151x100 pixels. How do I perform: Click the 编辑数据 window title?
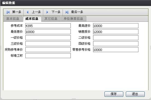[8, 3]
